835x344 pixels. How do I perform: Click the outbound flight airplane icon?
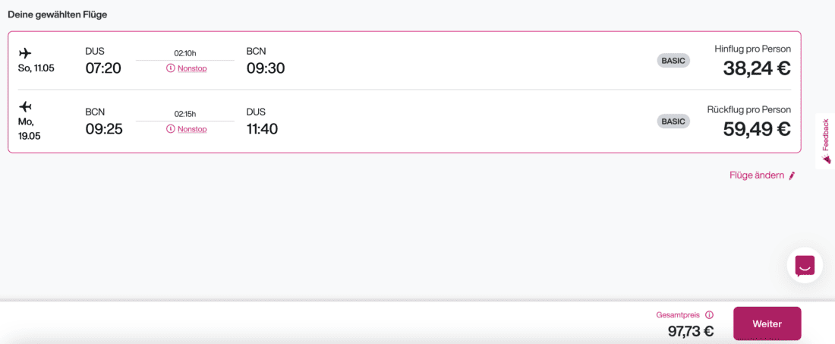(x=25, y=53)
